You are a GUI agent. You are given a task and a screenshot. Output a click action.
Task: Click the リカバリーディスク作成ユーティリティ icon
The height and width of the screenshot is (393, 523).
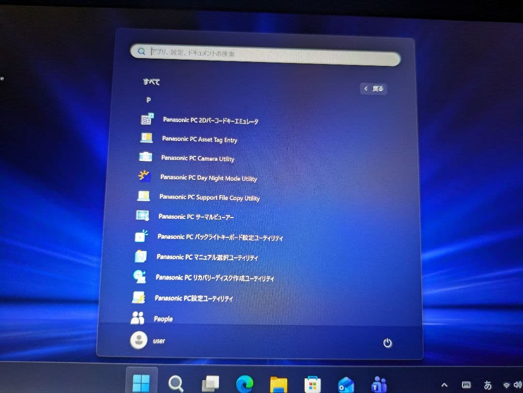[x=139, y=277]
